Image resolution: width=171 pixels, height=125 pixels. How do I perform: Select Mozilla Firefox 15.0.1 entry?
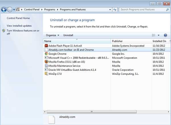pyautogui.click(x=67, y=62)
